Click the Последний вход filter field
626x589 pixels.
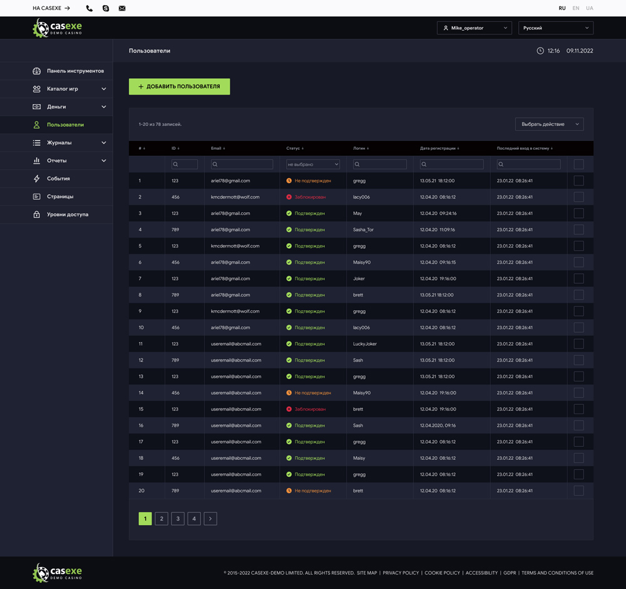pos(528,164)
